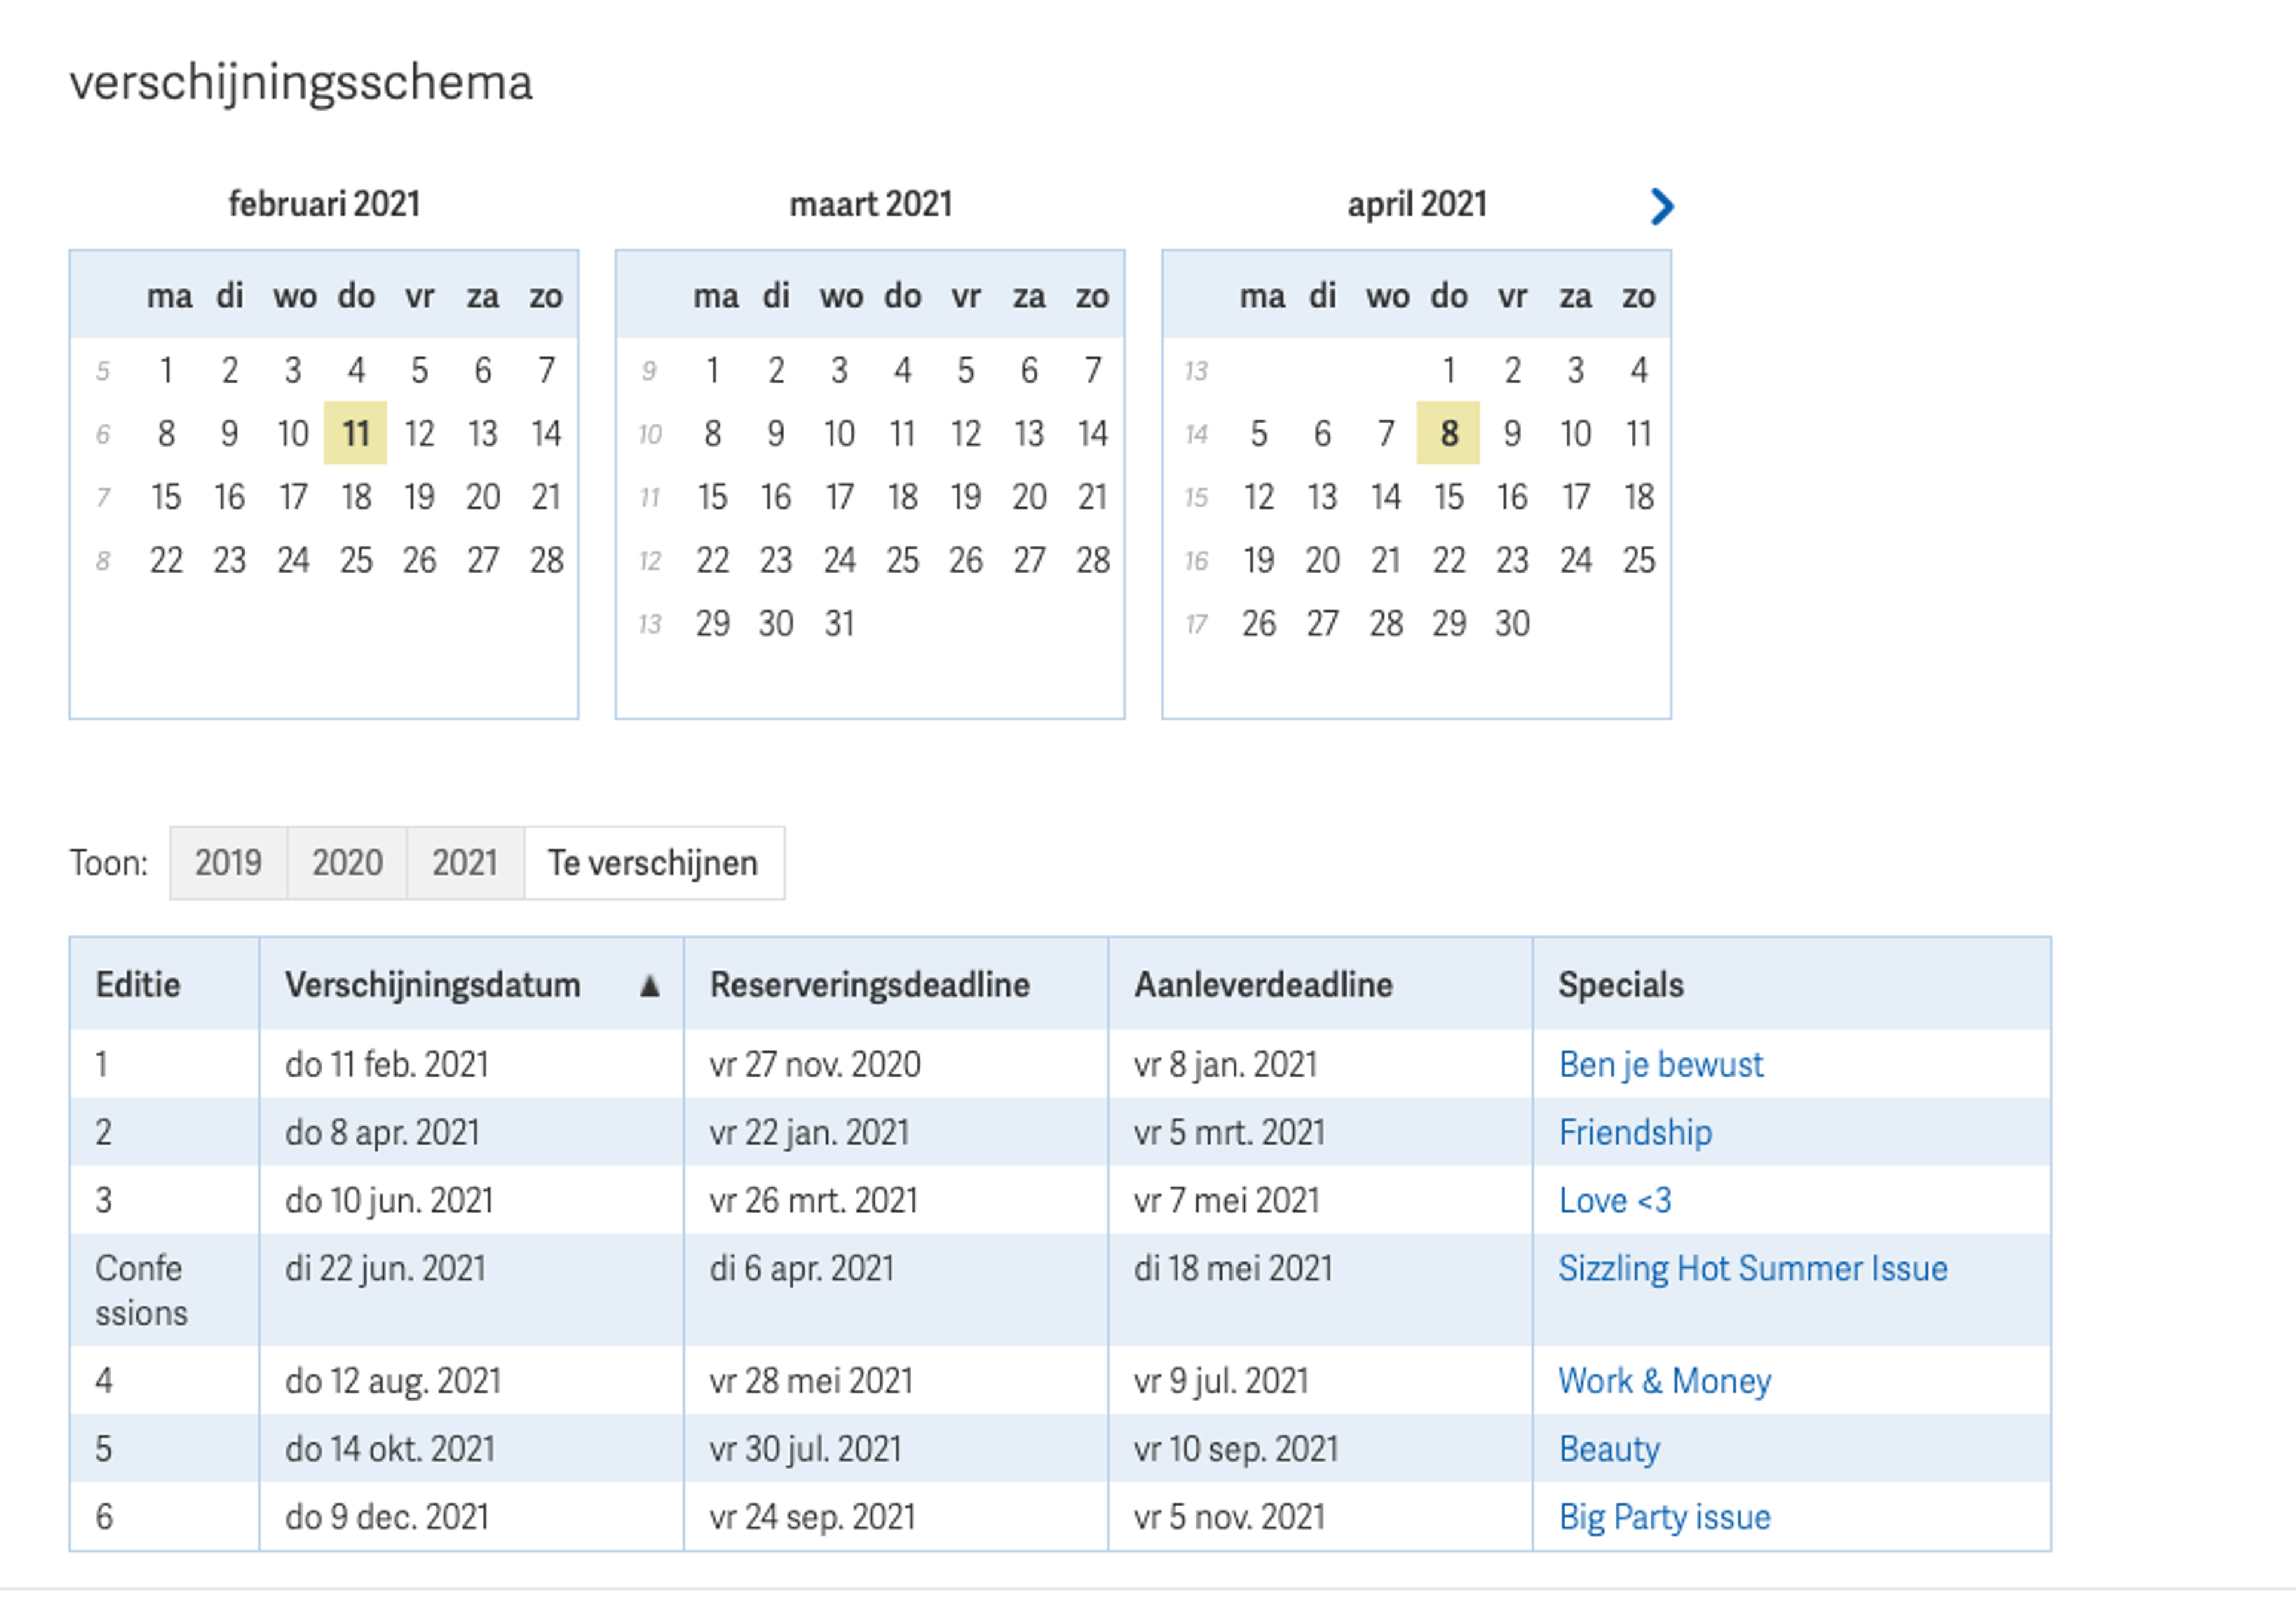Open the Friendship special link
The width and height of the screenshot is (2296, 1599).
pos(1635,1132)
